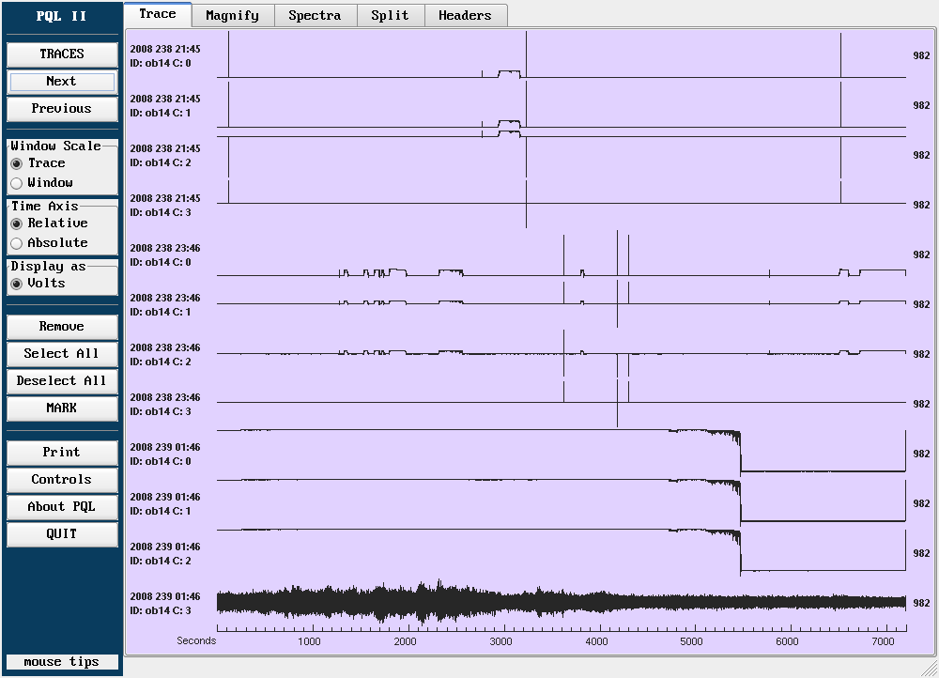Open the TRACES button

pos(62,54)
